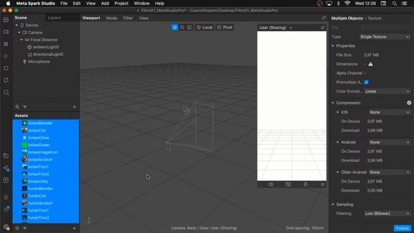Screen dimensions: 414x233
Task: Click the workspace layout icon in left sidebar
Action: click(x=6, y=20)
